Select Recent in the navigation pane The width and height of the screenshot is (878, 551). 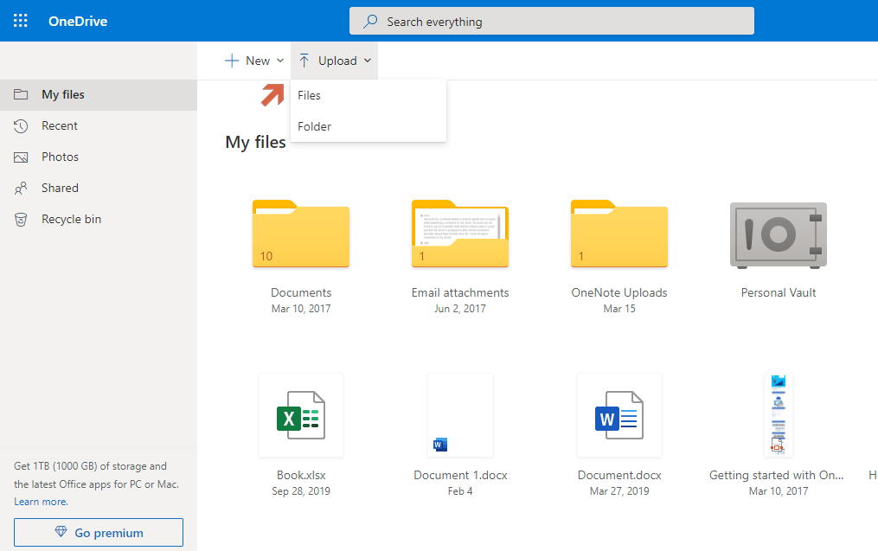coord(99,126)
